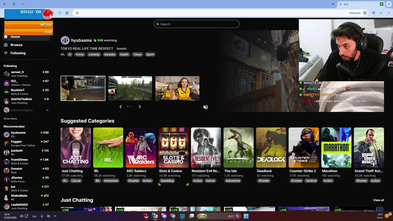Bookmark page with the star icon
This screenshot has height=221, width=393.
click(x=77, y=13)
